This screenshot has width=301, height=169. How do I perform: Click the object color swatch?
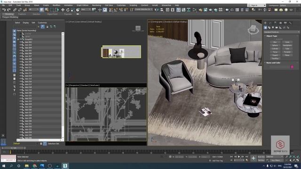point(292,67)
